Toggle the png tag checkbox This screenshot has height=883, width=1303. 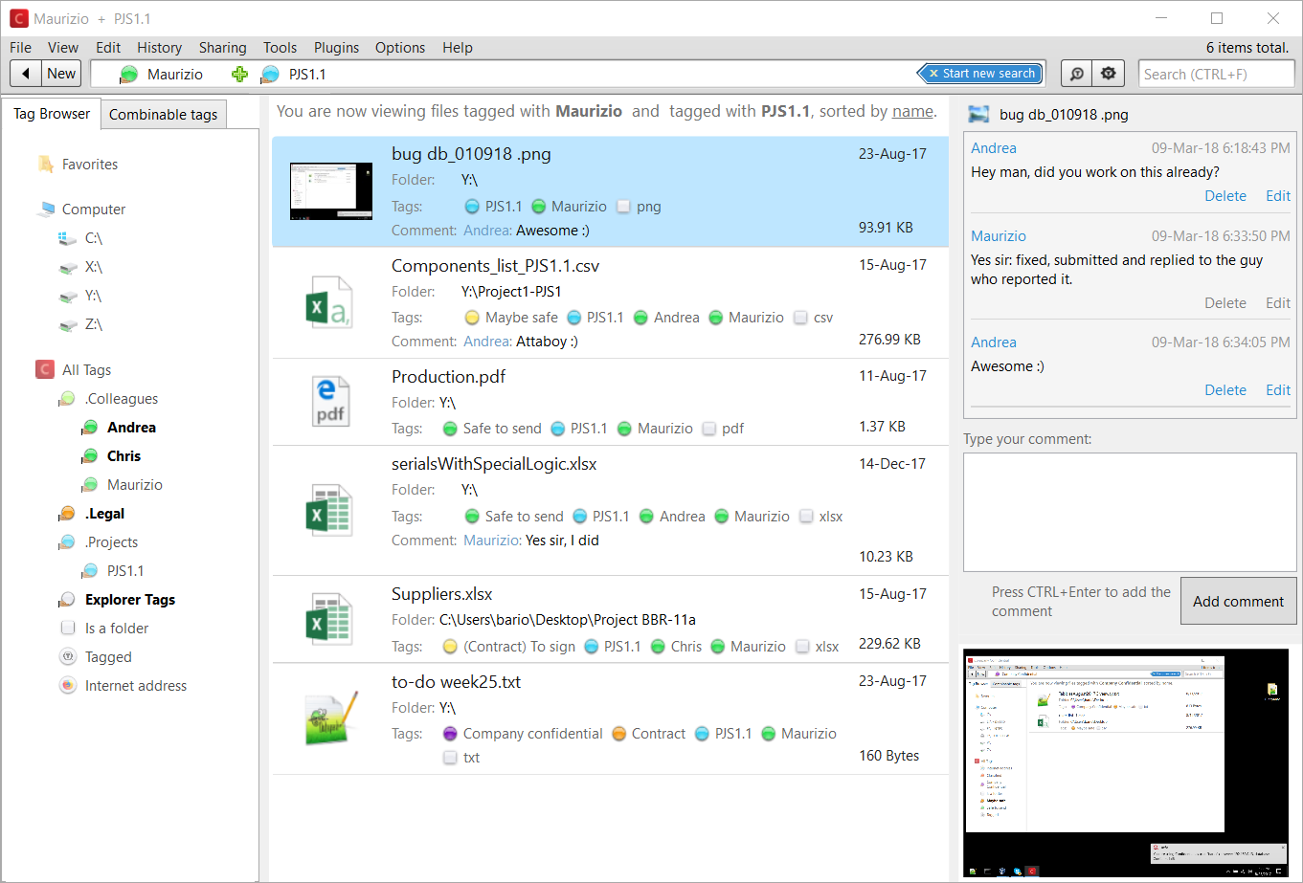tap(624, 207)
